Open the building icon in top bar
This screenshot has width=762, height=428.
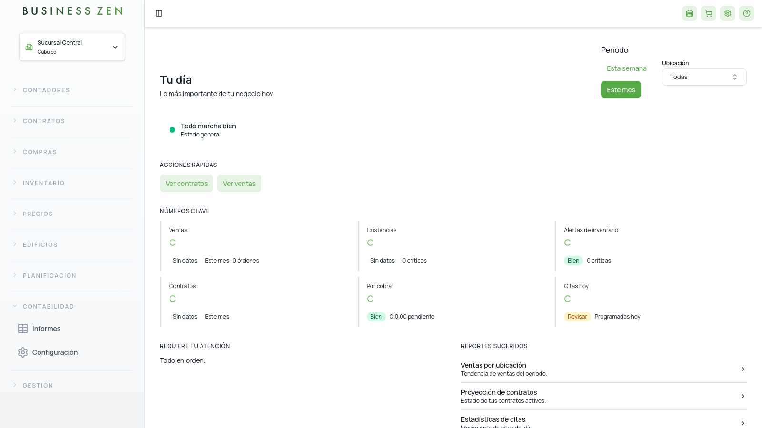pos(690,13)
